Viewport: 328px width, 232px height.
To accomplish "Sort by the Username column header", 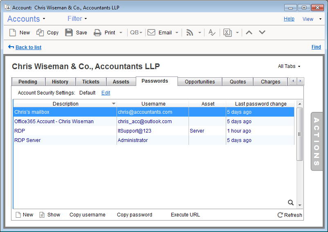I will (153, 104).
